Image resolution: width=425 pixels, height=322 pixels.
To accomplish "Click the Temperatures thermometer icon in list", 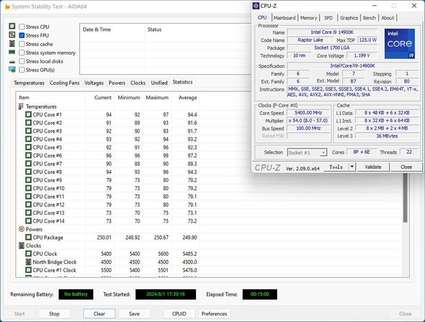I will click(x=21, y=107).
